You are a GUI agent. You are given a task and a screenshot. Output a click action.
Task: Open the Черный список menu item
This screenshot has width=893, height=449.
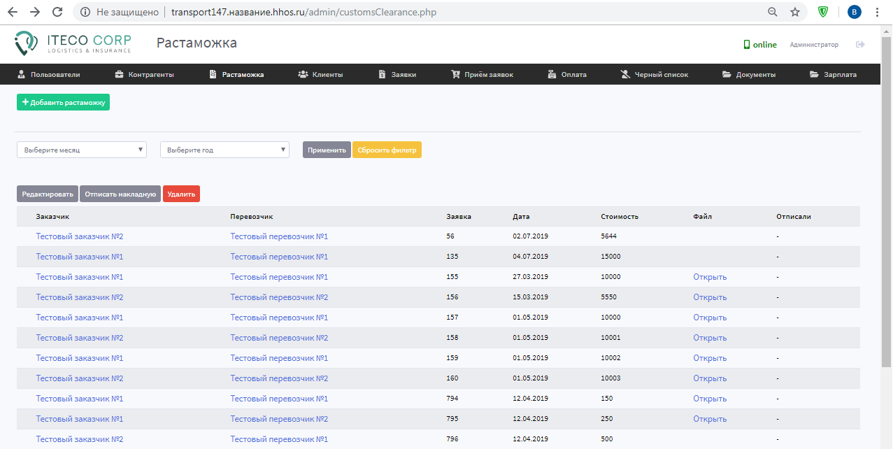coord(654,75)
